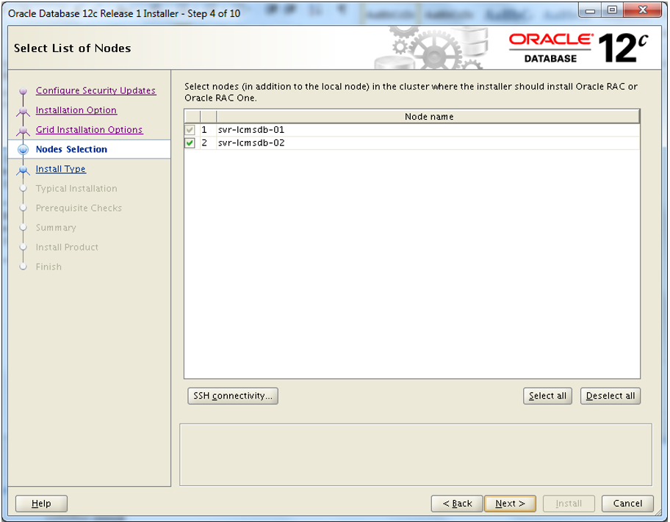Click the Node name column header
Image resolution: width=670 pixels, height=522 pixels.
(428, 117)
